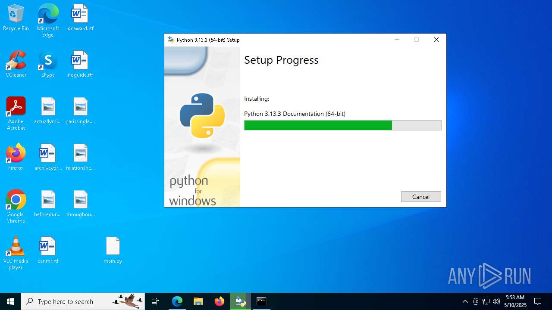Switch to Python installer taskbar item
The height and width of the screenshot is (310, 552).
tap(240, 301)
